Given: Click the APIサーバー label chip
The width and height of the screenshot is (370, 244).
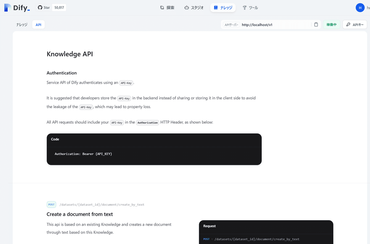Looking at the screenshot, I should (231, 24).
